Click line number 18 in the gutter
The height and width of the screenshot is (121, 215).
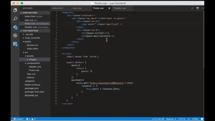pos(56,63)
